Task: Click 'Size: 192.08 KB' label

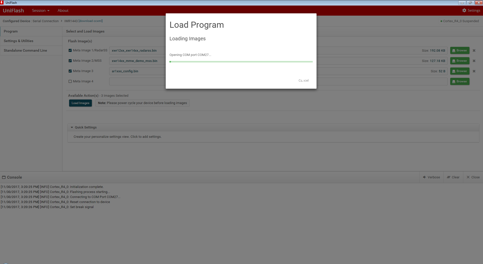Action: coord(433,50)
